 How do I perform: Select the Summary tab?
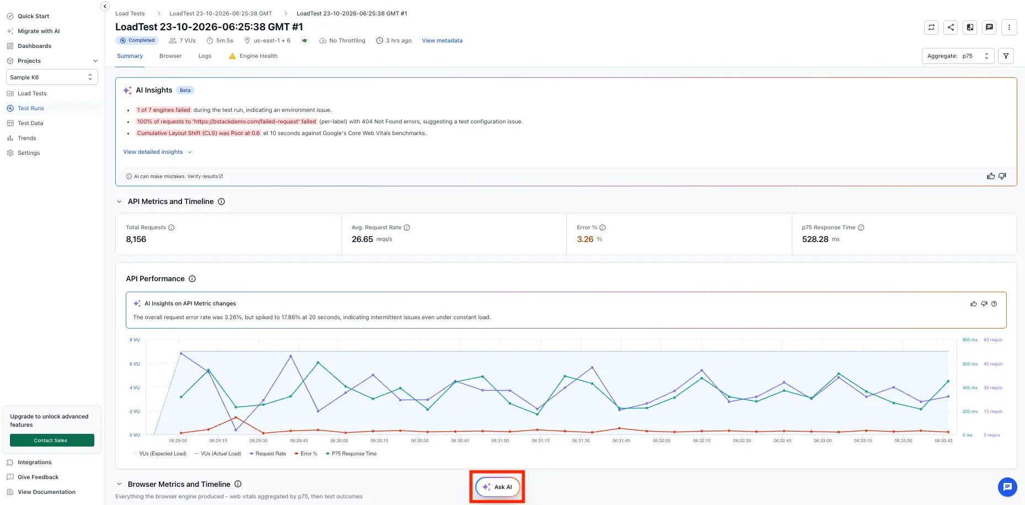pos(130,56)
